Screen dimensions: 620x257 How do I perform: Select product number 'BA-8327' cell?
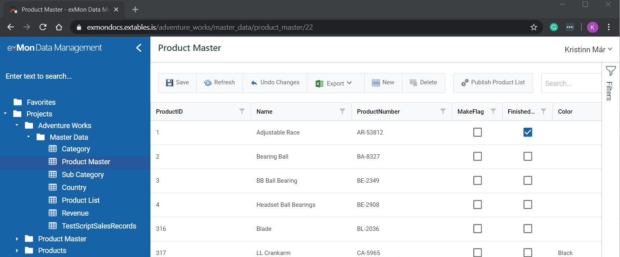402,157
